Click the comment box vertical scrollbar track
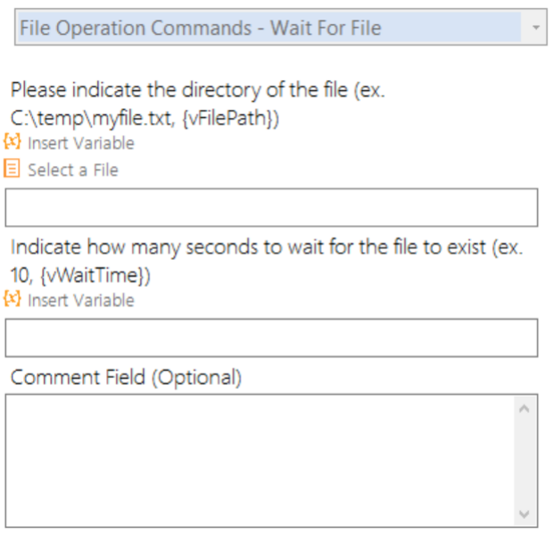This screenshot has height=536, width=553. point(524,461)
